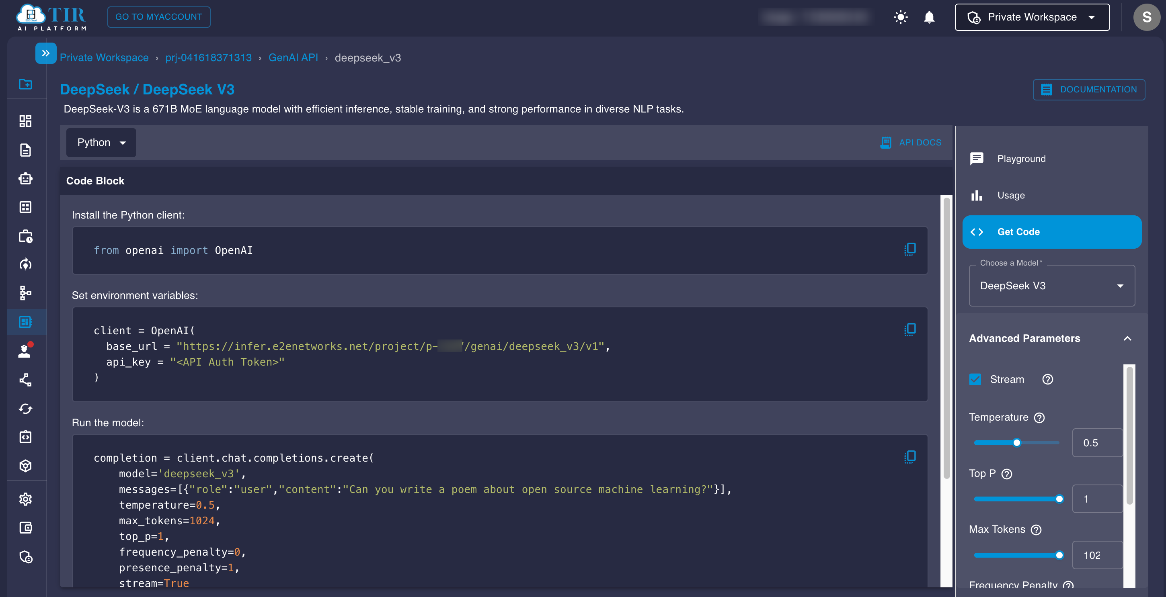Image resolution: width=1166 pixels, height=597 pixels.
Task: Switch to the Usage tab
Action: [x=1051, y=195]
